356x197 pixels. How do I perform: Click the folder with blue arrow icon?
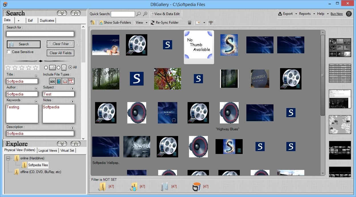[134, 187]
